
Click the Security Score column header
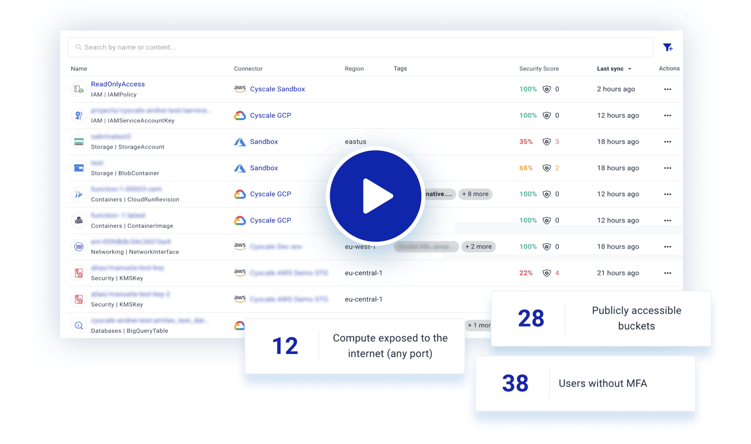[539, 69]
